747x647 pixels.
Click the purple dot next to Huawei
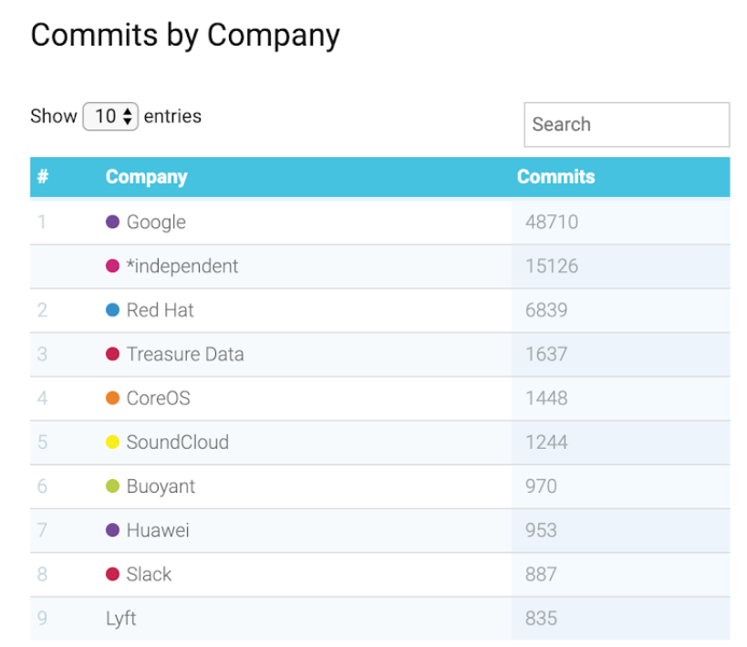coord(113,530)
